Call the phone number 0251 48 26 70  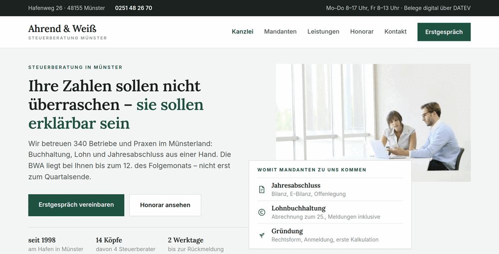click(x=134, y=8)
